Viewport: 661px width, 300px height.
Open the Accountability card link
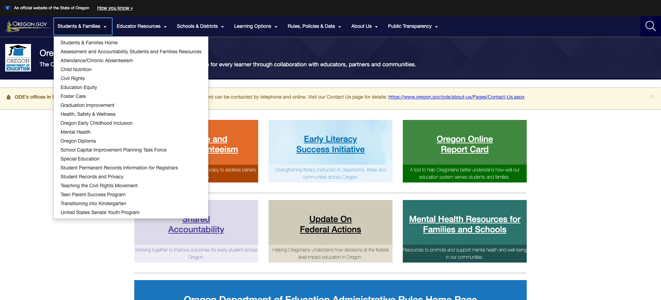(x=196, y=229)
